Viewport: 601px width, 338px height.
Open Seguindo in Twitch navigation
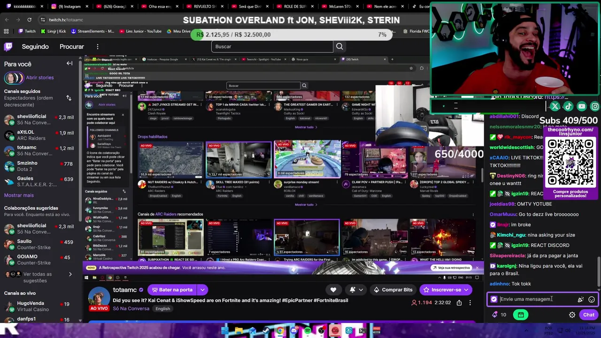pyautogui.click(x=35, y=46)
